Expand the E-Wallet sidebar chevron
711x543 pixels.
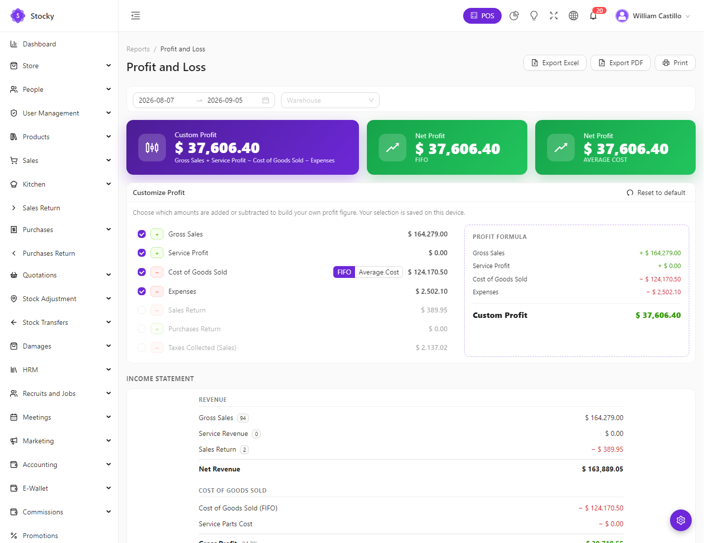coord(109,488)
